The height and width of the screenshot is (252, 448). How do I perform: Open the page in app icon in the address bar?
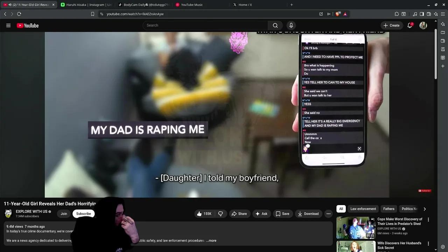[x=321, y=14]
